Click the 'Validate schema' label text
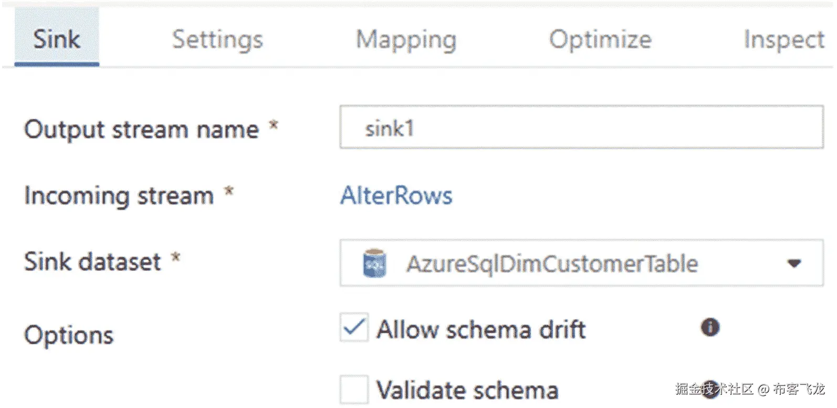 coord(467,391)
